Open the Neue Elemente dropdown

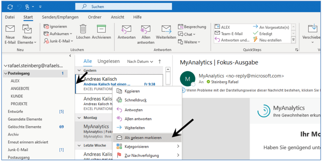[27, 35]
